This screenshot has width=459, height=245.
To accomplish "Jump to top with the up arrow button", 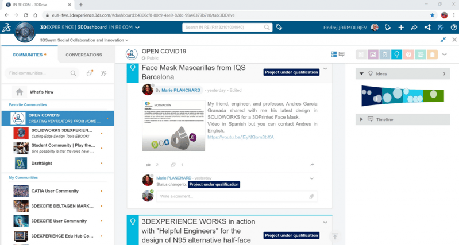I will click(x=335, y=236).
